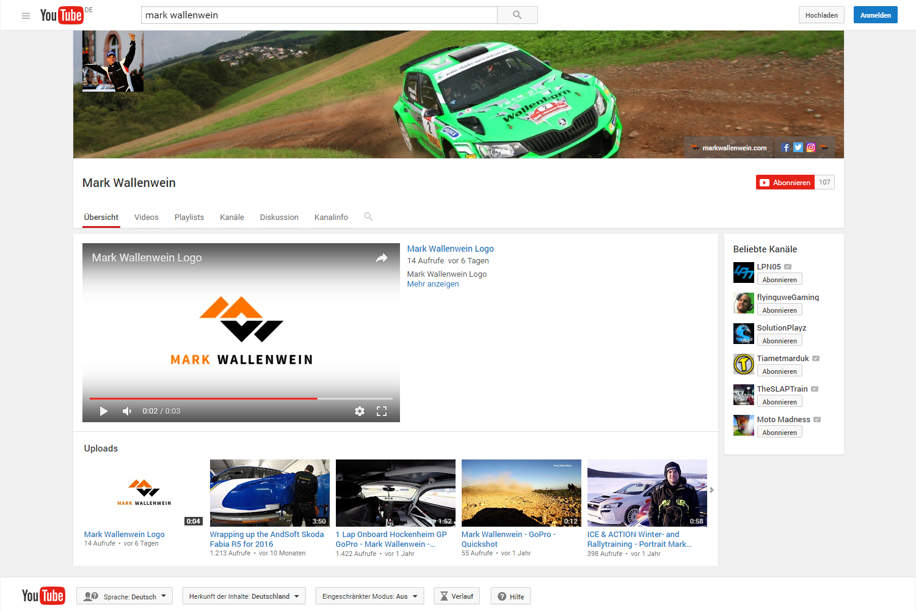The height and width of the screenshot is (611, 916).
Task: Open 1 Lap Onboard Hockenheim title link
Action: tap(391, 539)
